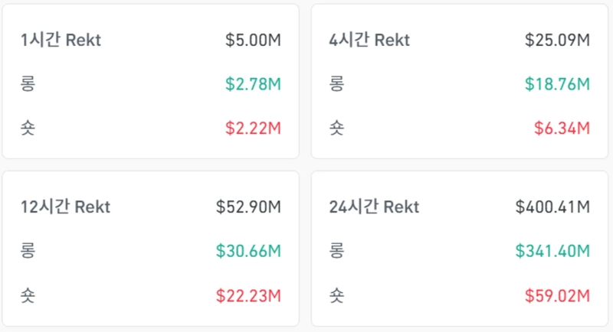This screenshot has height=332, width=613.
Task: Select the $25.09M total value
Action: click(x=557, y=40)
